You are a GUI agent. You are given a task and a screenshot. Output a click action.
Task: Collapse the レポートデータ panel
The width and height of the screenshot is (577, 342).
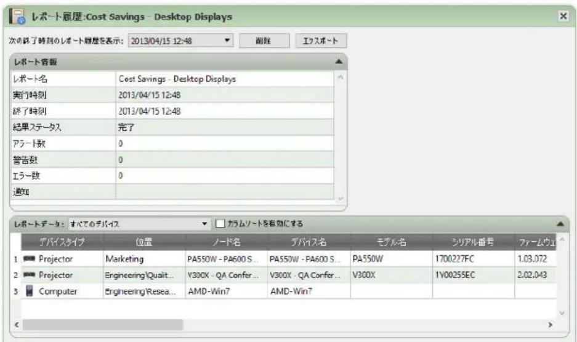coord(560,223)
